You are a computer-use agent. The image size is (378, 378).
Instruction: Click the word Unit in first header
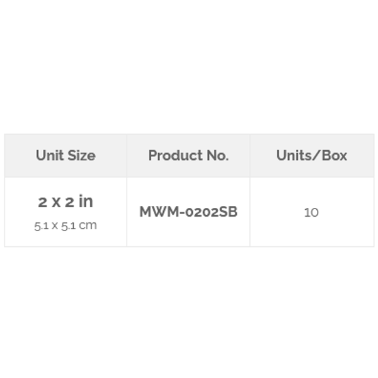(x=50, y=155)
